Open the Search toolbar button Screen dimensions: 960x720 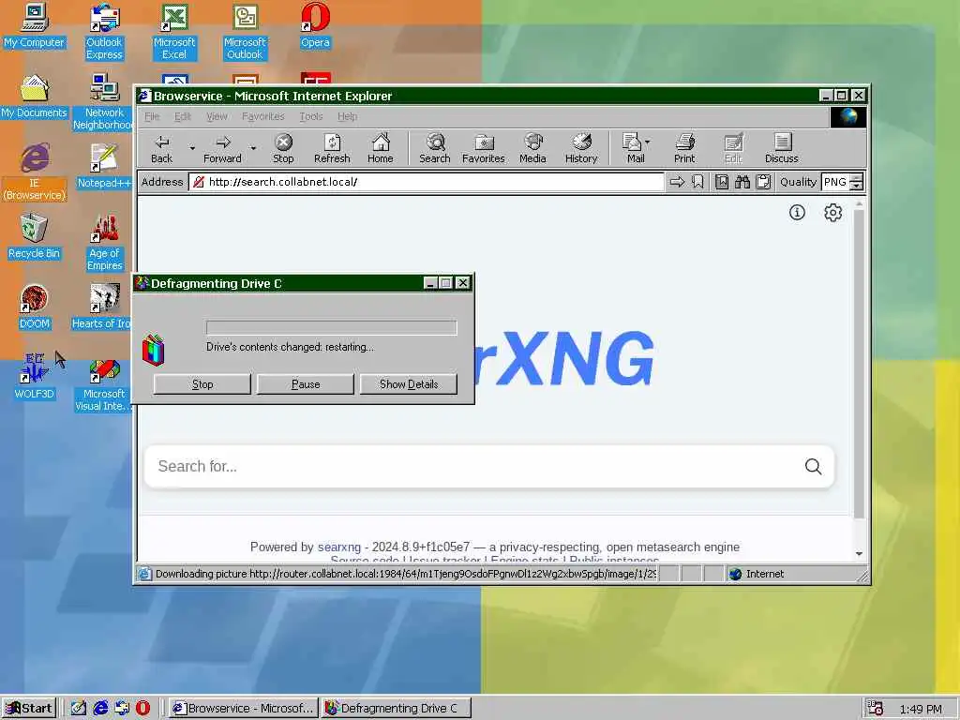(435, 149)
